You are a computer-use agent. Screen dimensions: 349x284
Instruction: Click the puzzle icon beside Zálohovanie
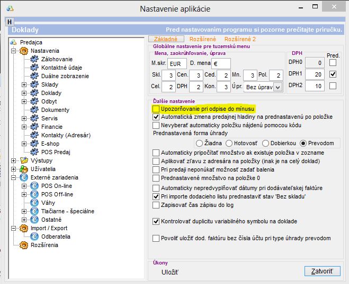[34, 59]
